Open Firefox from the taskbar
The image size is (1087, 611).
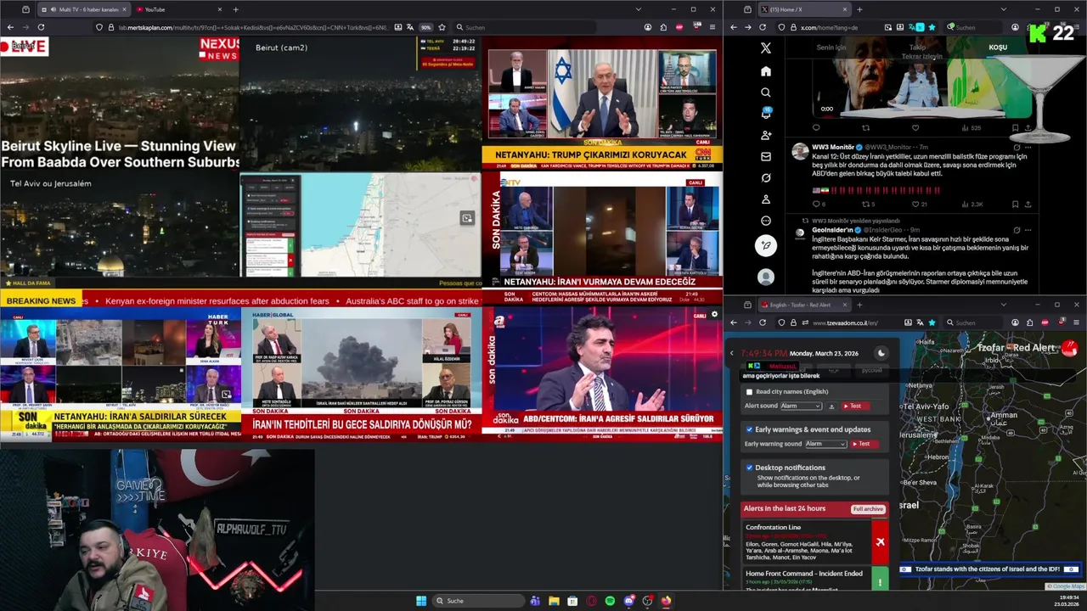pos(666,601)
